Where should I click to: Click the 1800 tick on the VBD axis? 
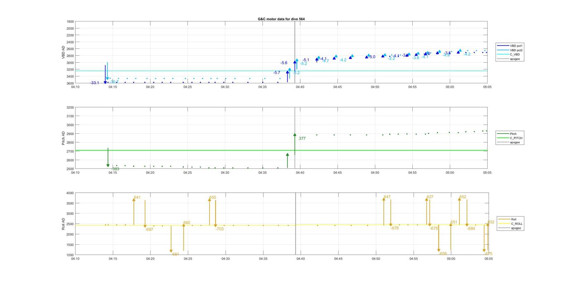(x=71, y=21)
